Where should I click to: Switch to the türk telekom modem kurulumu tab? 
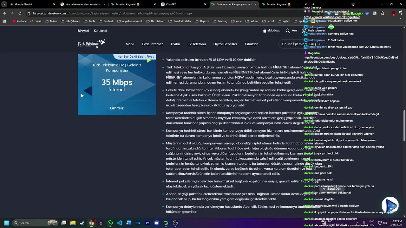coord(82,4)
